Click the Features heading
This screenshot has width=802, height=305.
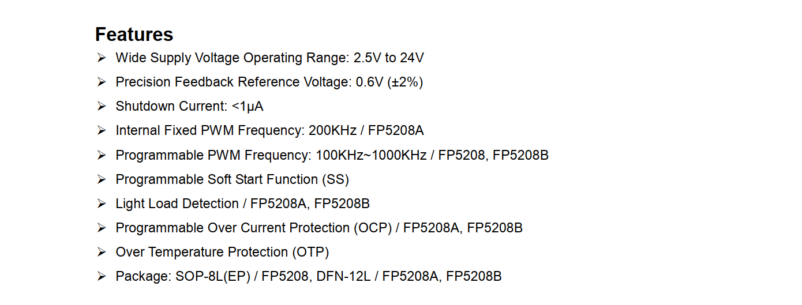tap(134, 35)
